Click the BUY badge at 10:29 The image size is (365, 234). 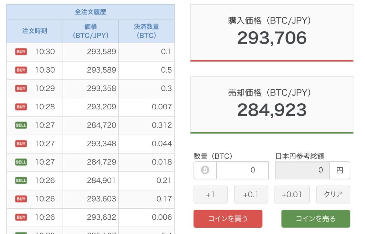tap(21, 88)
